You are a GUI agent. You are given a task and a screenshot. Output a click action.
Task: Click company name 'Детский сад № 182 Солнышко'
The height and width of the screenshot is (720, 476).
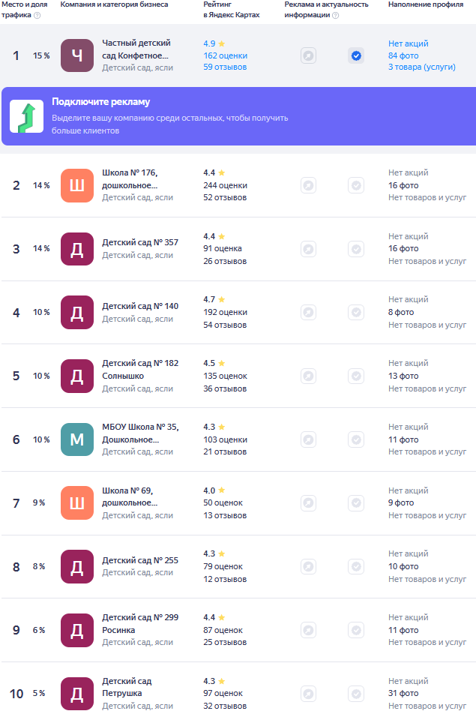coord(140,370)
